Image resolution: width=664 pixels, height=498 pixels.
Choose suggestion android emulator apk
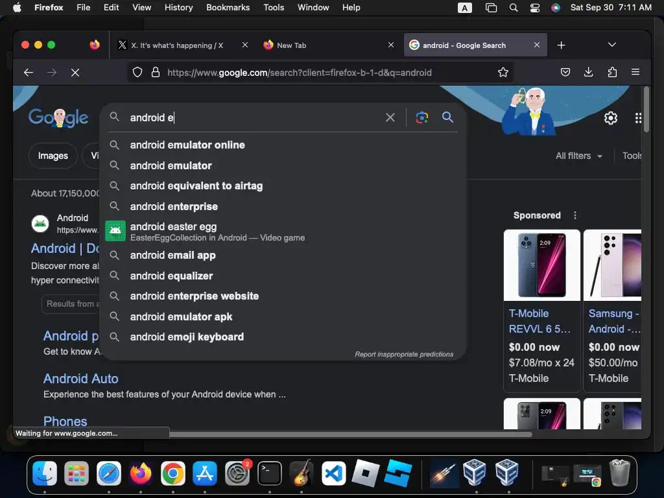click(x=283, y=316)
